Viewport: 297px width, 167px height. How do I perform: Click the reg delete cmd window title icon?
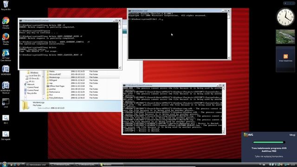20,20
